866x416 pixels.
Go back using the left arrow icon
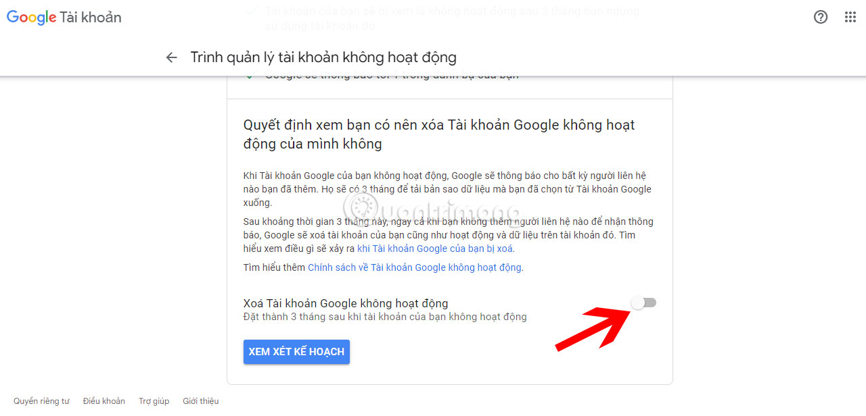coord(171,57)
